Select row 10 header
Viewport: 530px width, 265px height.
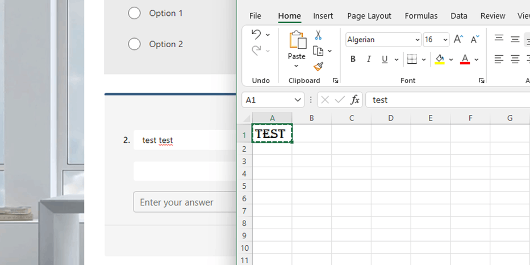[244, 248]
